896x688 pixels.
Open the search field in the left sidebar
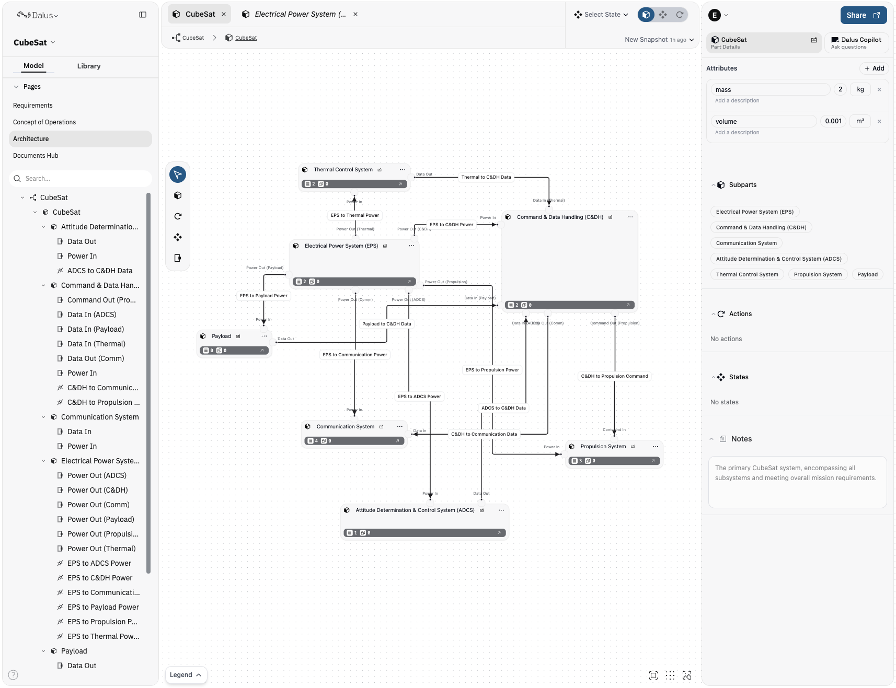[x=80, y=178]
